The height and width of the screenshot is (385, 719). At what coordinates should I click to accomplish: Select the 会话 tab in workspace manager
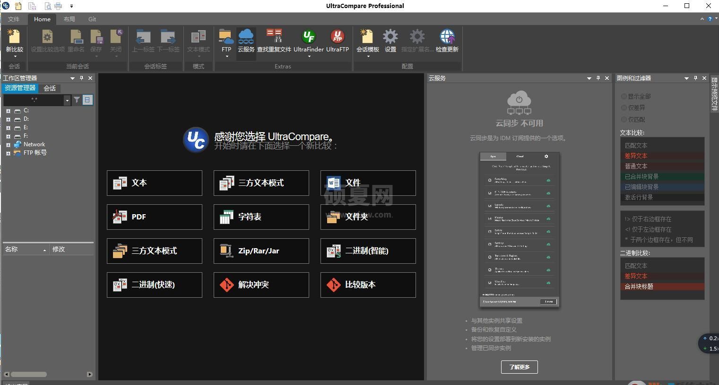[50, 88]
